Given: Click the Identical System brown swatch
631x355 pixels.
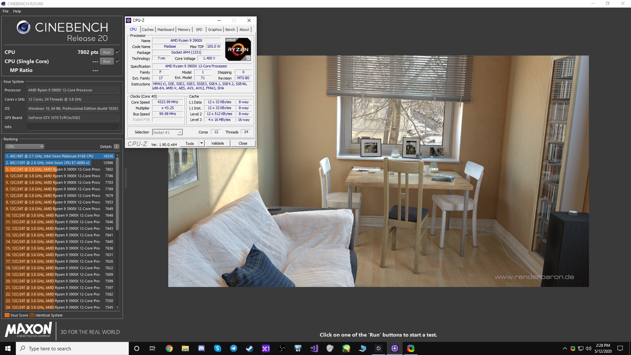Looking at the screenshot, I should [x=32, y=315].
